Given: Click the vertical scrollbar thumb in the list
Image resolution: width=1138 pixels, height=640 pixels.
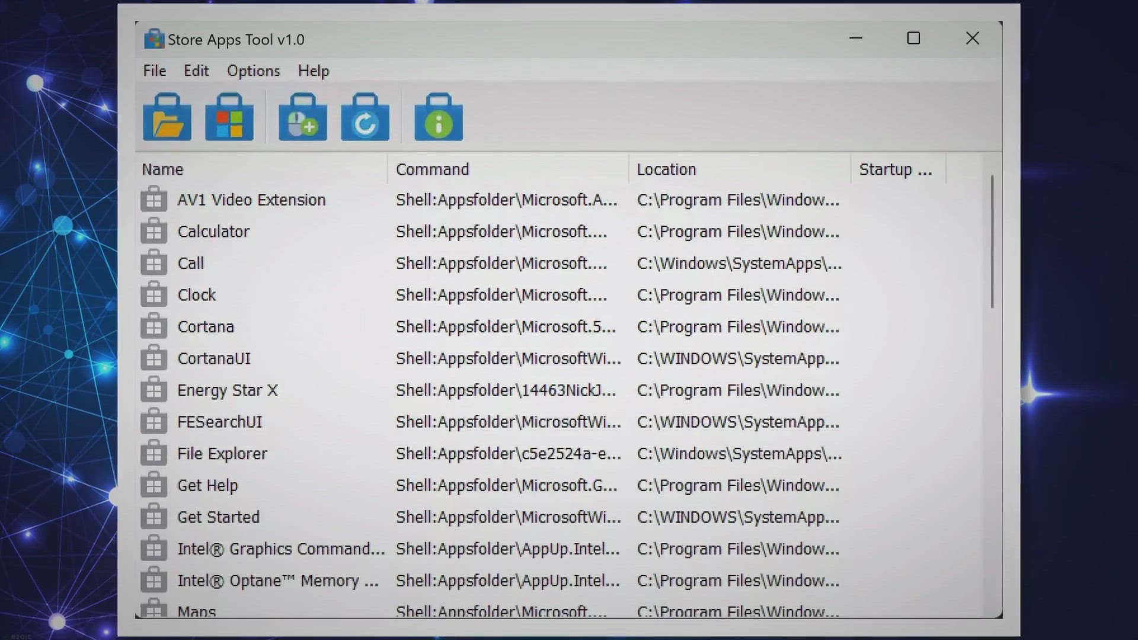Looking at the screenshot, I should pos(992,242).
